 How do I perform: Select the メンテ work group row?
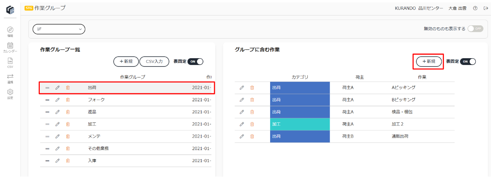tap(125, 136)
